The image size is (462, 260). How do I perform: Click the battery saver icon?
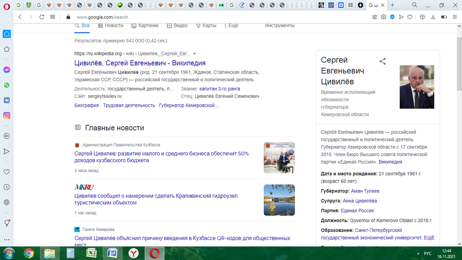point(444,17)
